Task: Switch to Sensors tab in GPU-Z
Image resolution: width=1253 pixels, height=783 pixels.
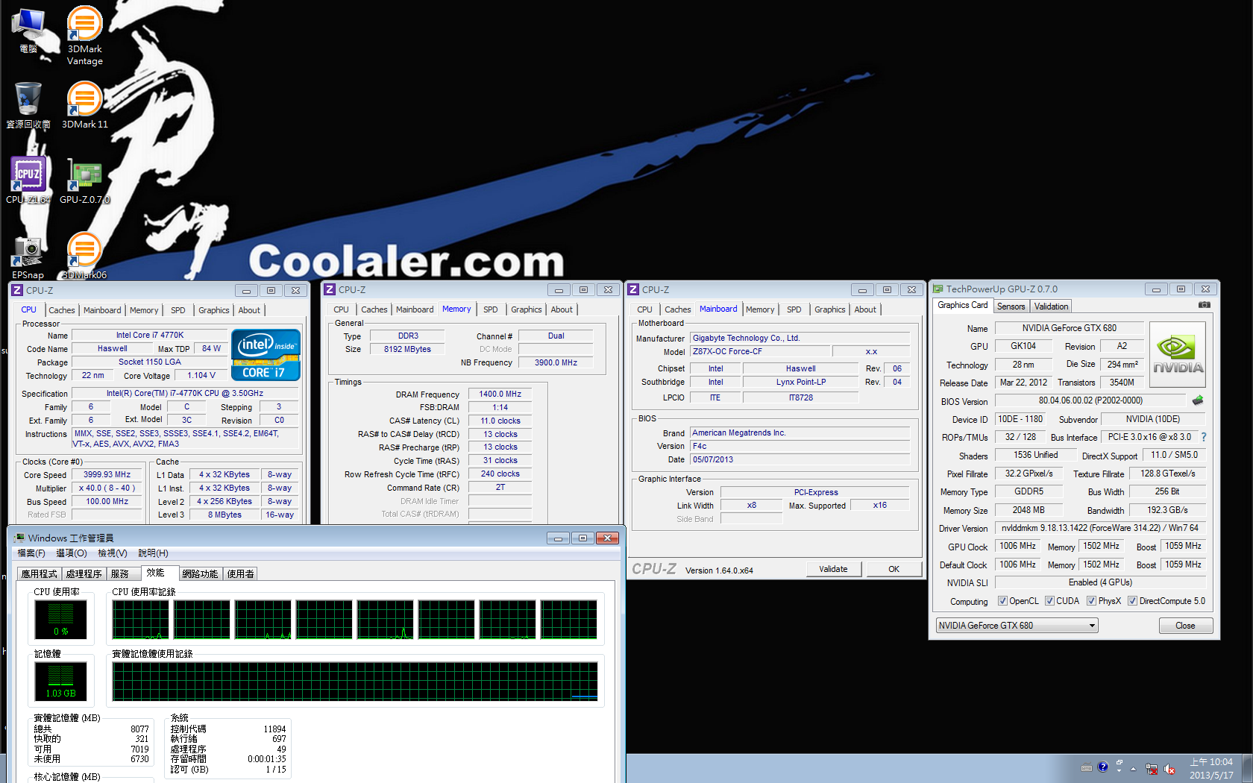Action: pyautogui.click(x=1011, y=306)
